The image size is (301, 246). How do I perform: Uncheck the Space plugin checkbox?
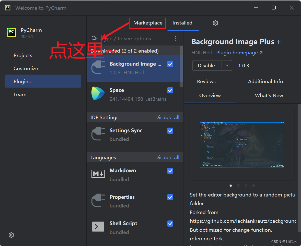click(170, 90)
